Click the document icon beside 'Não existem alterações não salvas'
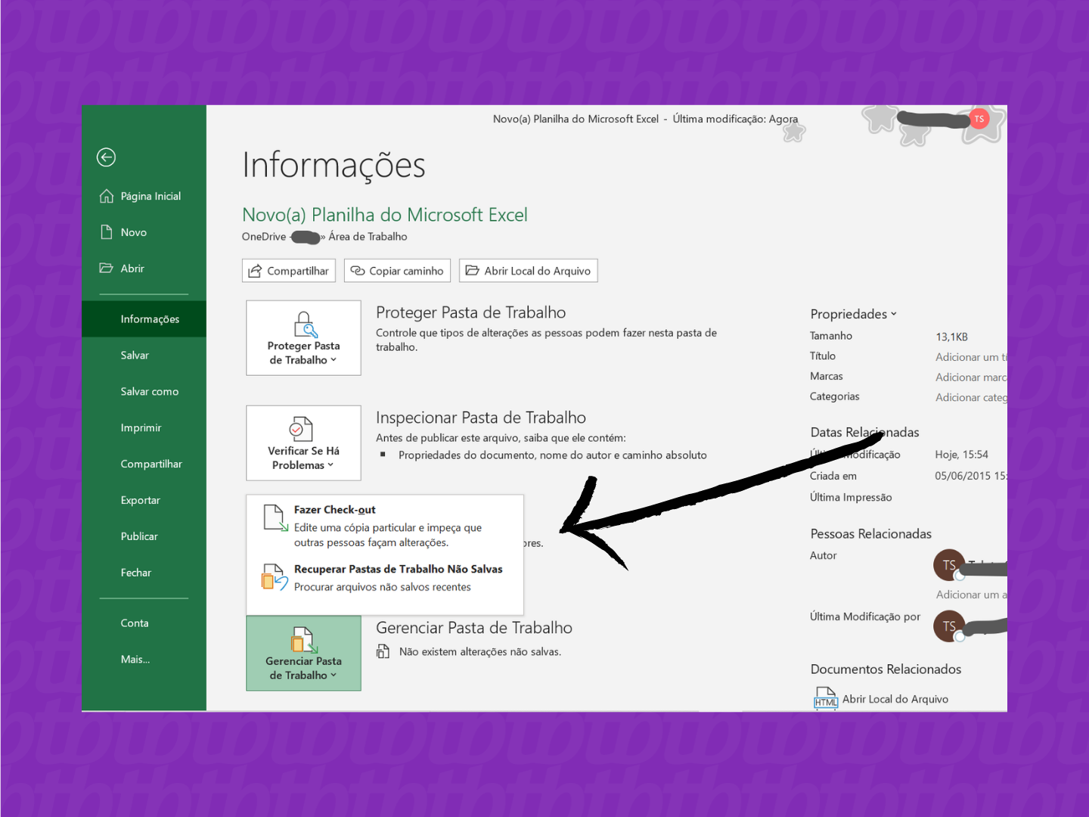Image resolution: width=1089 pixels, height=817 pixels. [x=383, y=651]
